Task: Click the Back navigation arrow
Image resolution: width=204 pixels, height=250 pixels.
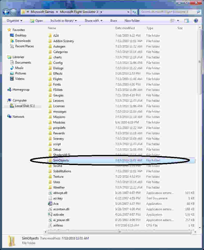Action: point(6,12)
